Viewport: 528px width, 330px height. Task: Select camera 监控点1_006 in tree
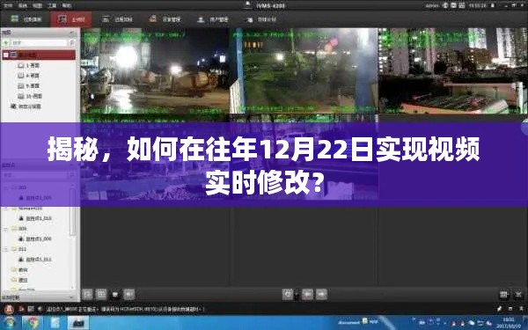click(x=35, y=238)
